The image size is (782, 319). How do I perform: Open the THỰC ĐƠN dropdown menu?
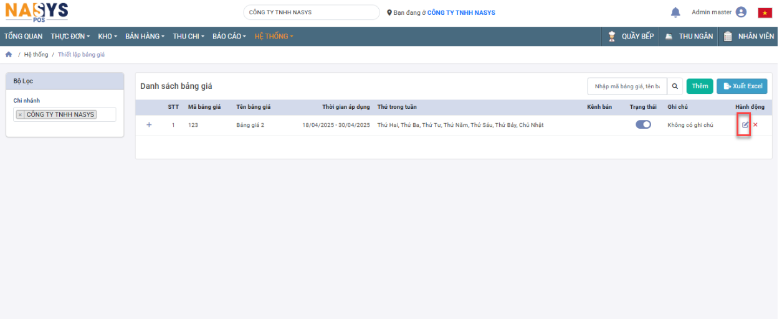[x=70, y=37]
